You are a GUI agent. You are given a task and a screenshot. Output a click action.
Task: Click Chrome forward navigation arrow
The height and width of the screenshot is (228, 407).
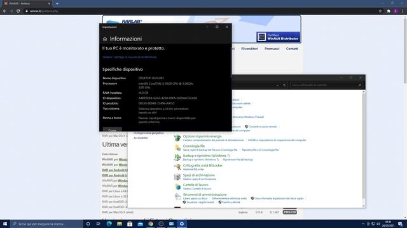(11, 11)
